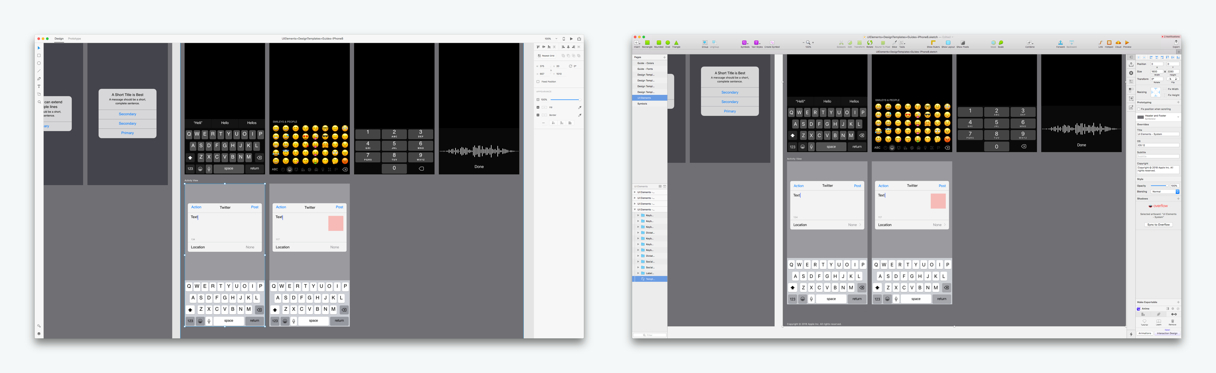Add a new page with Pages plus
The height and width of the screenshot is (373, 1216).
pos(664,57)
